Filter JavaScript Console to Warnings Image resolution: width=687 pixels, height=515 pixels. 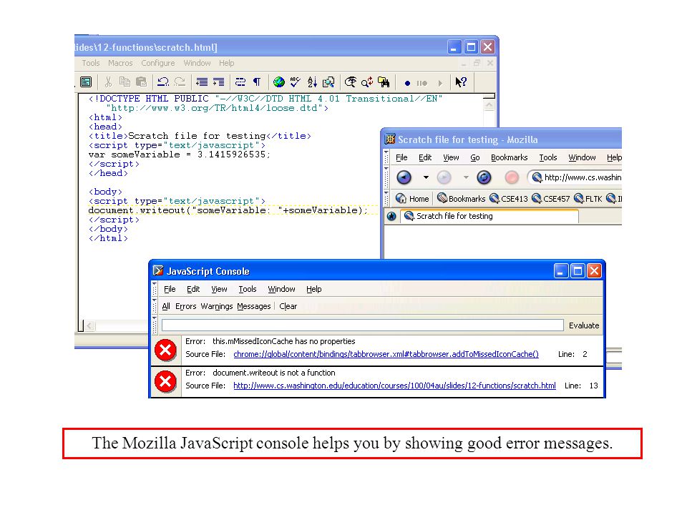tap(216, 306)
